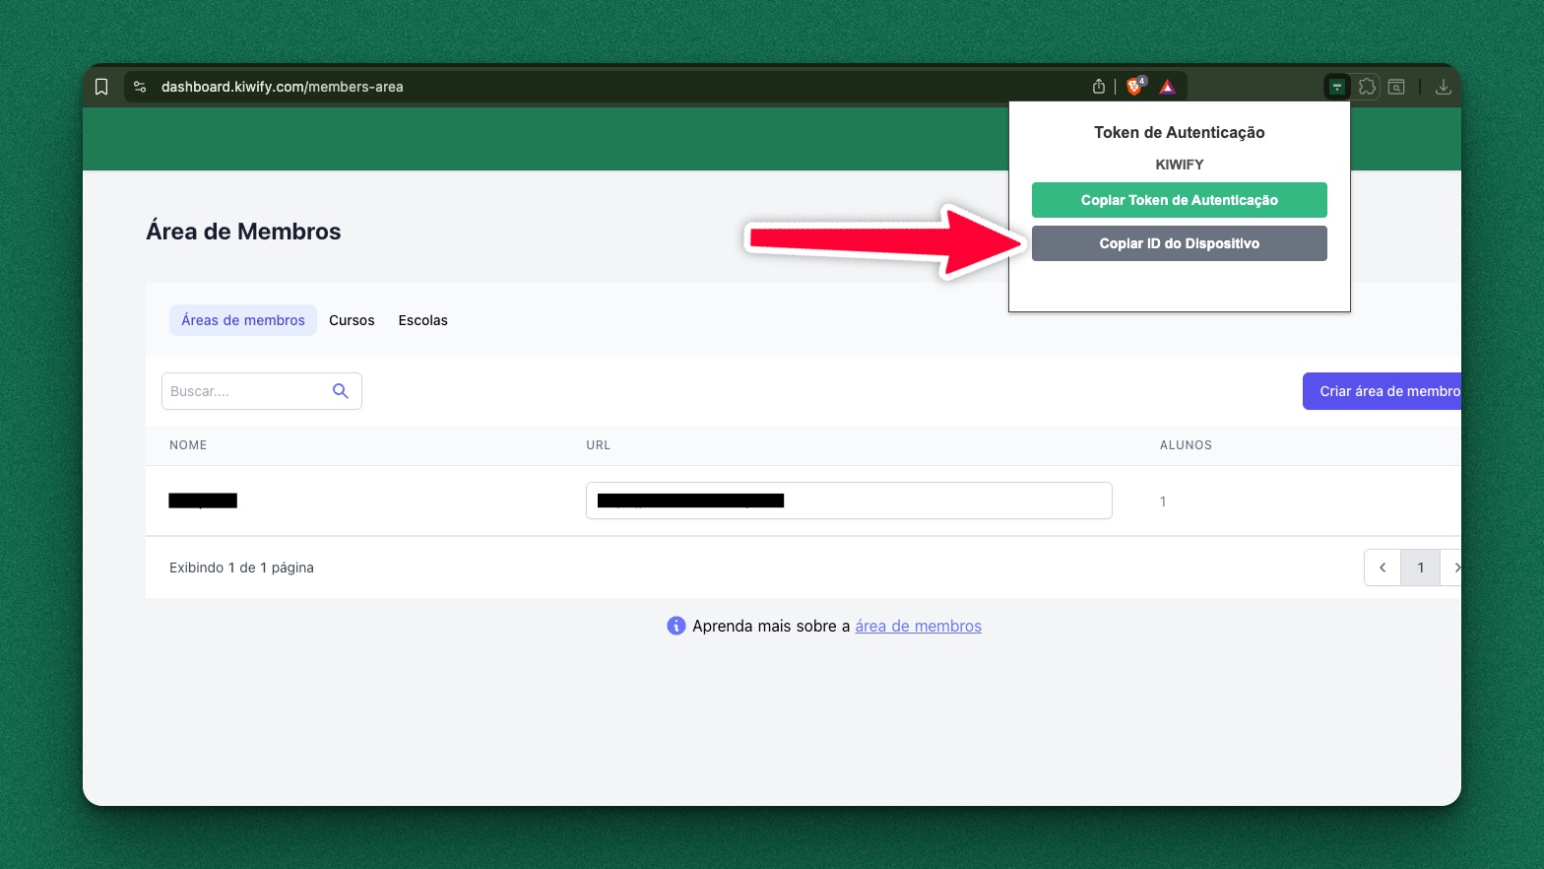This screenshot has height=869, width=1544.
Task: Open the browser downloads icon
Action: tap(1443, 87)
